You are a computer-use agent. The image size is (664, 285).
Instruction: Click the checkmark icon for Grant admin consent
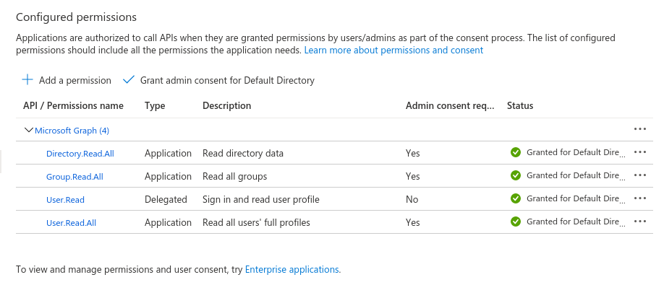pos(128,79)
